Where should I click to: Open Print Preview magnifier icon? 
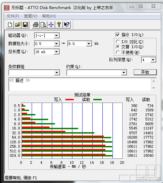tap(43, 25)
